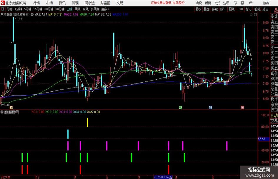
Task: Click the MA5: 7.77 indicator label
Action: click(41, 14)
